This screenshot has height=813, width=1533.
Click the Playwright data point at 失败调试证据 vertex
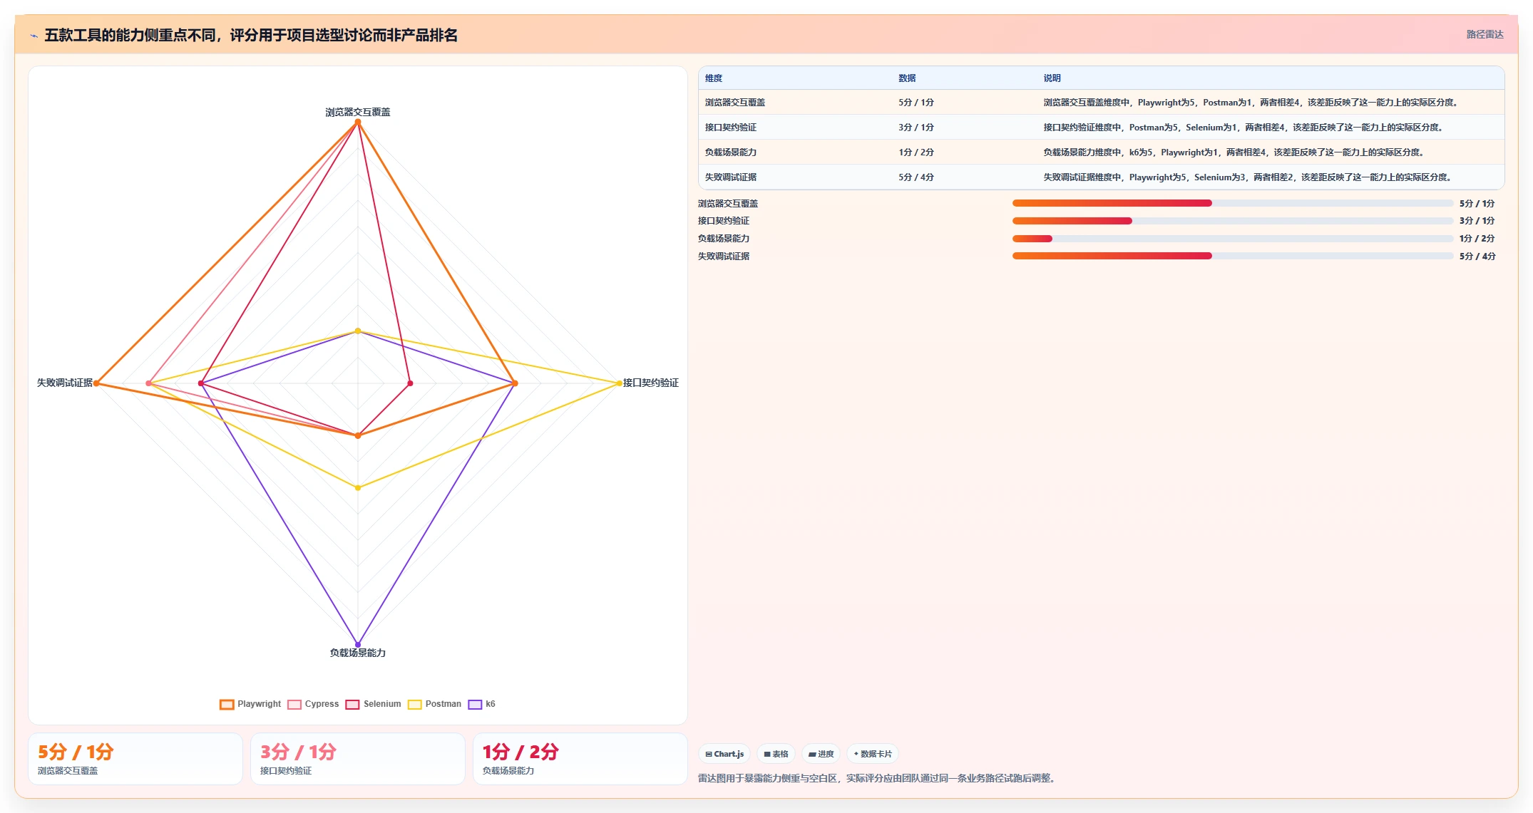click(96, 383)
